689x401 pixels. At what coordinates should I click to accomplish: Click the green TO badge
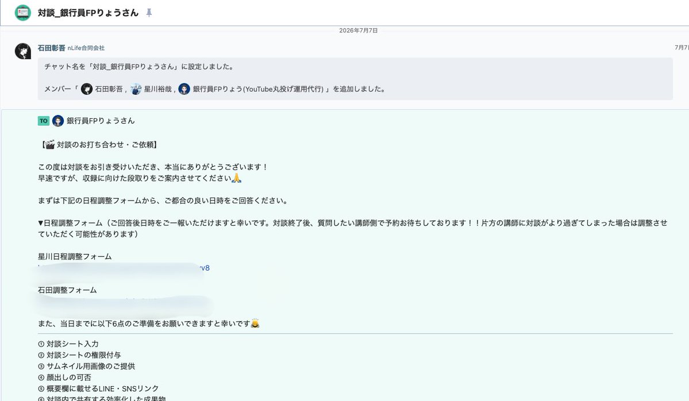44,121
